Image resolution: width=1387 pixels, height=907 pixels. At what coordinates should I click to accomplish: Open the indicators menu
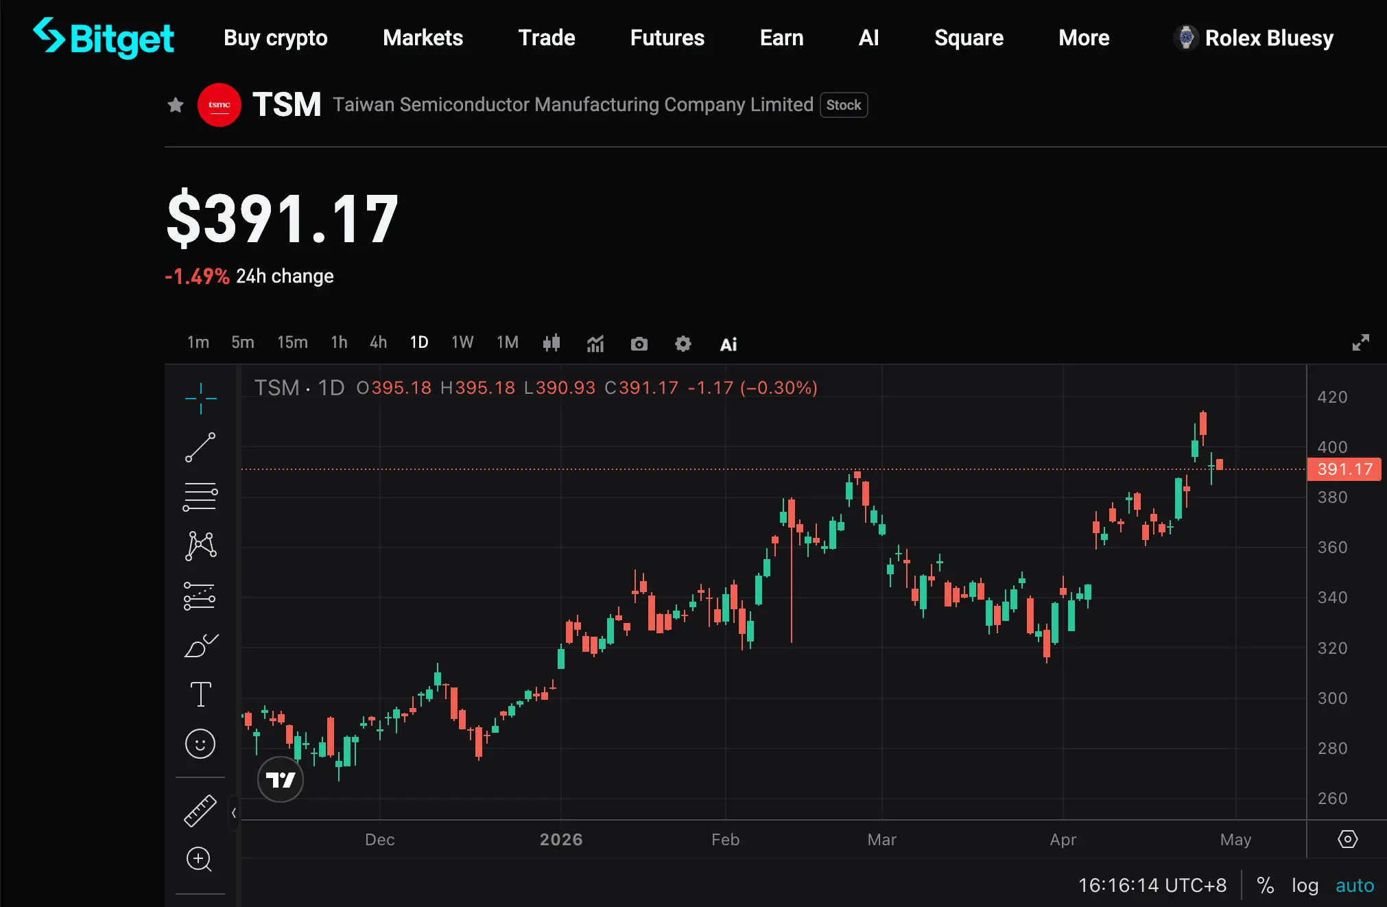(x=595, y=344)
